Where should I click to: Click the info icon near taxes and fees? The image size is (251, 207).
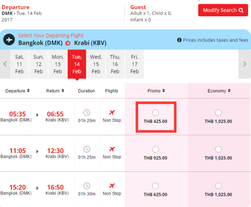point(179,40)
